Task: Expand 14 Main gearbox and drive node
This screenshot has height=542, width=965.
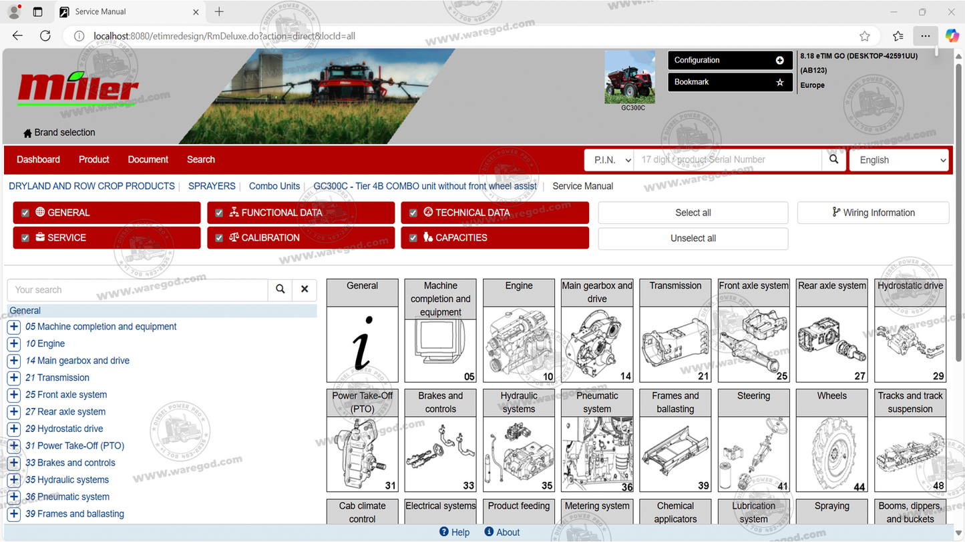Action: coord(14,361)
